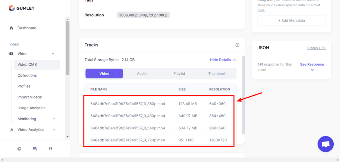The height and width of the screenshot is (162, 340).
Task: Collapse the Video sidebar section
Action: 53,54
